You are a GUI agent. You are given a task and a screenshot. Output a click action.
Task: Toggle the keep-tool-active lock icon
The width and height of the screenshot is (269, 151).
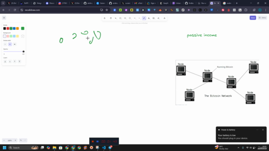tap(105, 18)
